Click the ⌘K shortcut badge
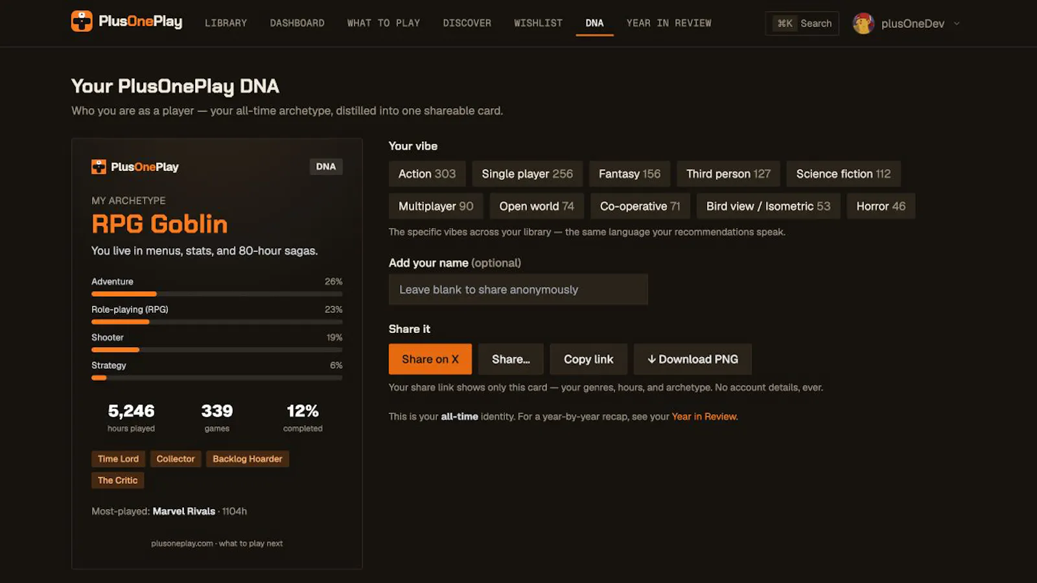Screen dimensions: 1037x583 point(785,23)
